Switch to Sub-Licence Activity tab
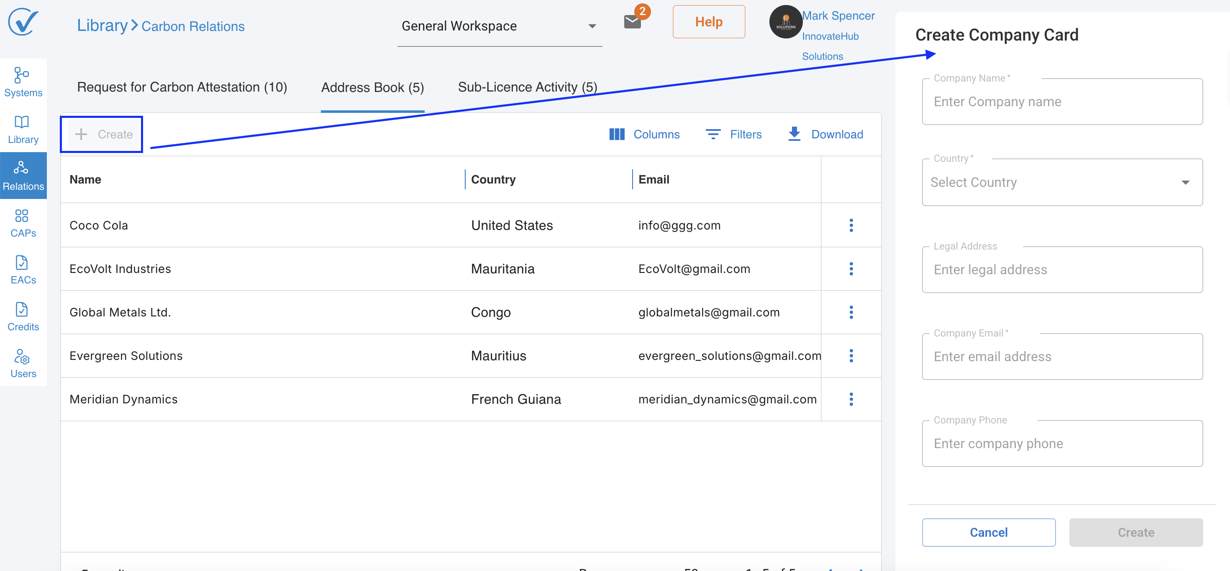The image size is (1230, 571). (528, 87)
